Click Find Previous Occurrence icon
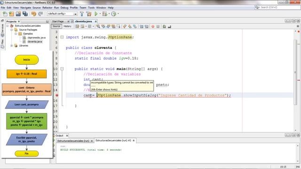The image size is (301, 169). point(103,26)
